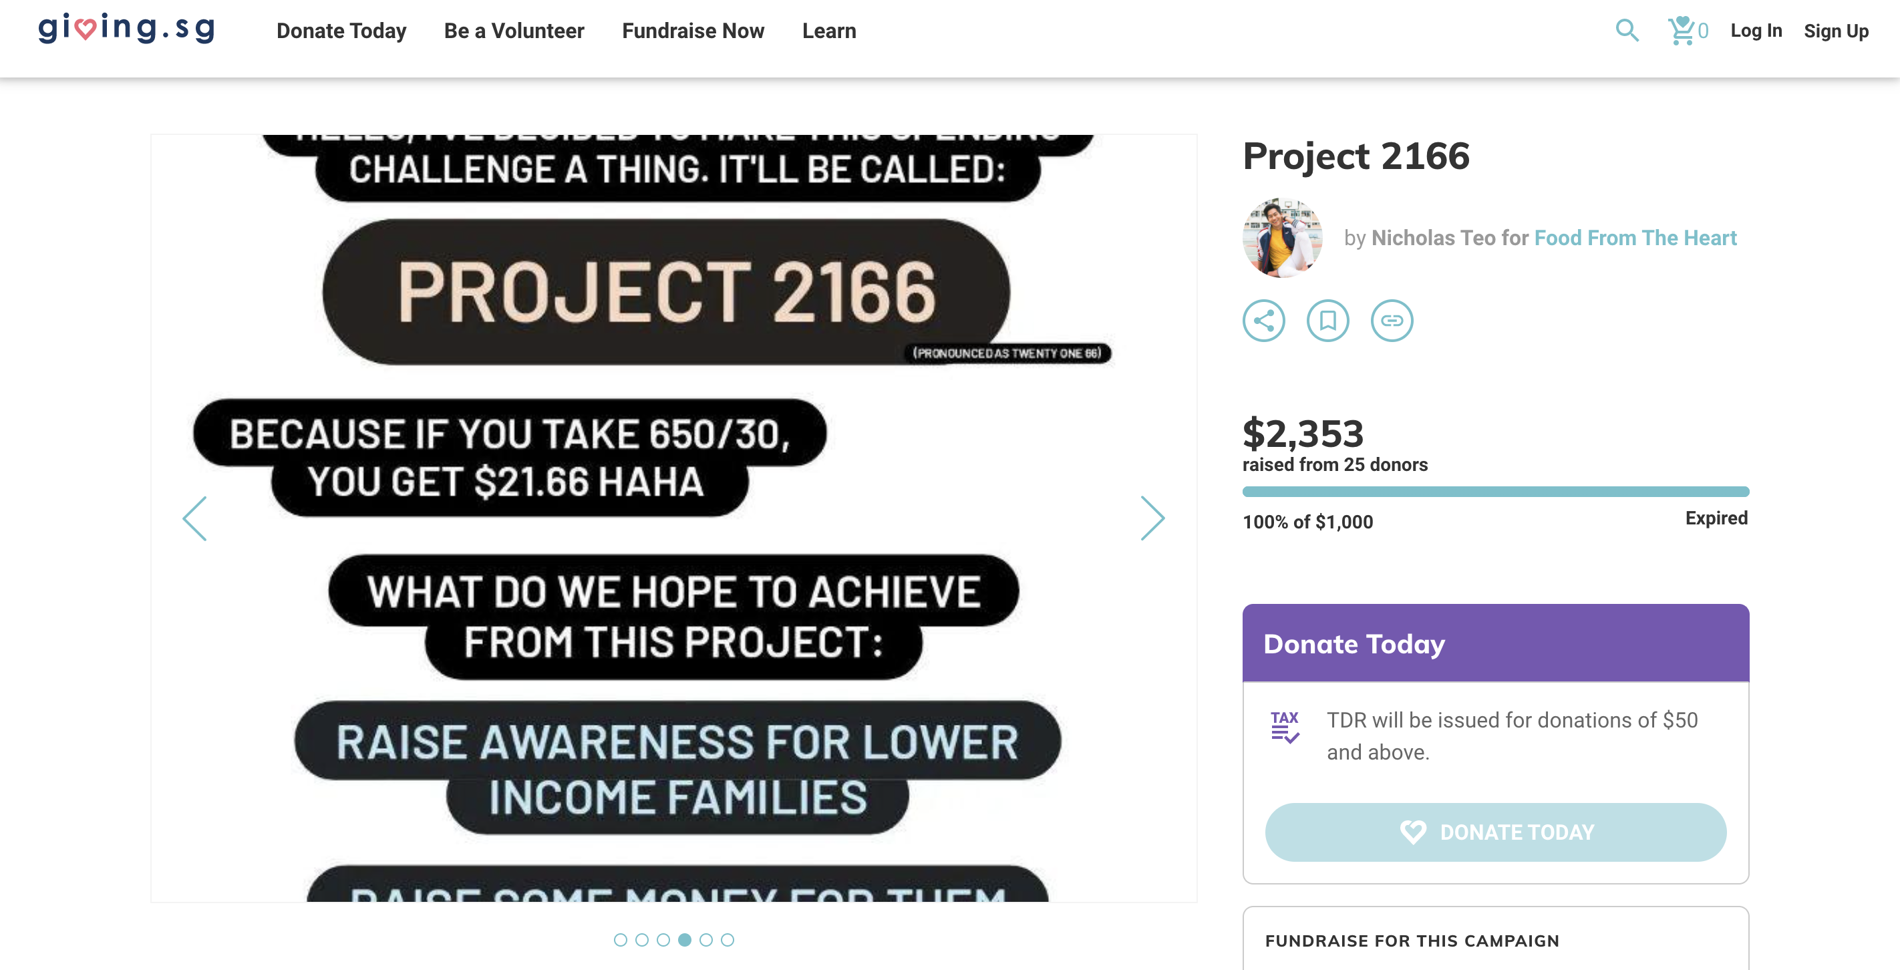This screenshot has width=1900, height=970.
Task: Advance to next carousel image
Action: pyautogui.click(x=1152, y=518)
